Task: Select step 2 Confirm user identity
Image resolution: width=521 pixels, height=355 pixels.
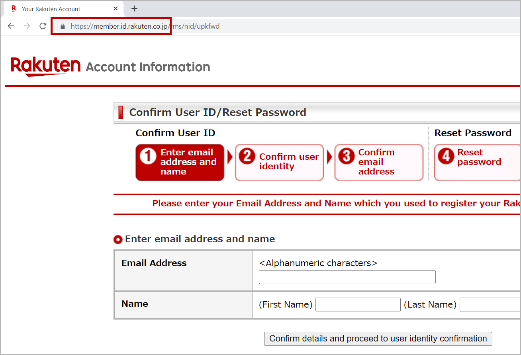Action: coord(279,162)
